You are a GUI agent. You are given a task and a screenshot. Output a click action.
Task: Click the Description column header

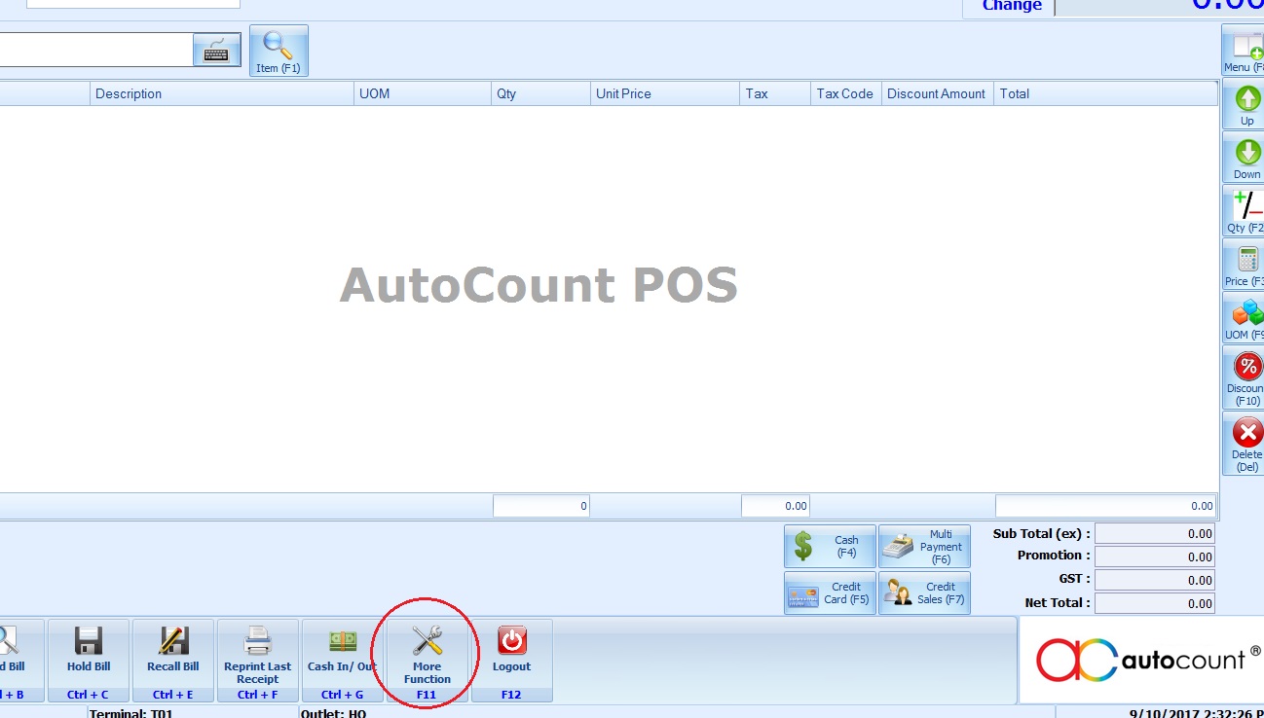(222, 93)
